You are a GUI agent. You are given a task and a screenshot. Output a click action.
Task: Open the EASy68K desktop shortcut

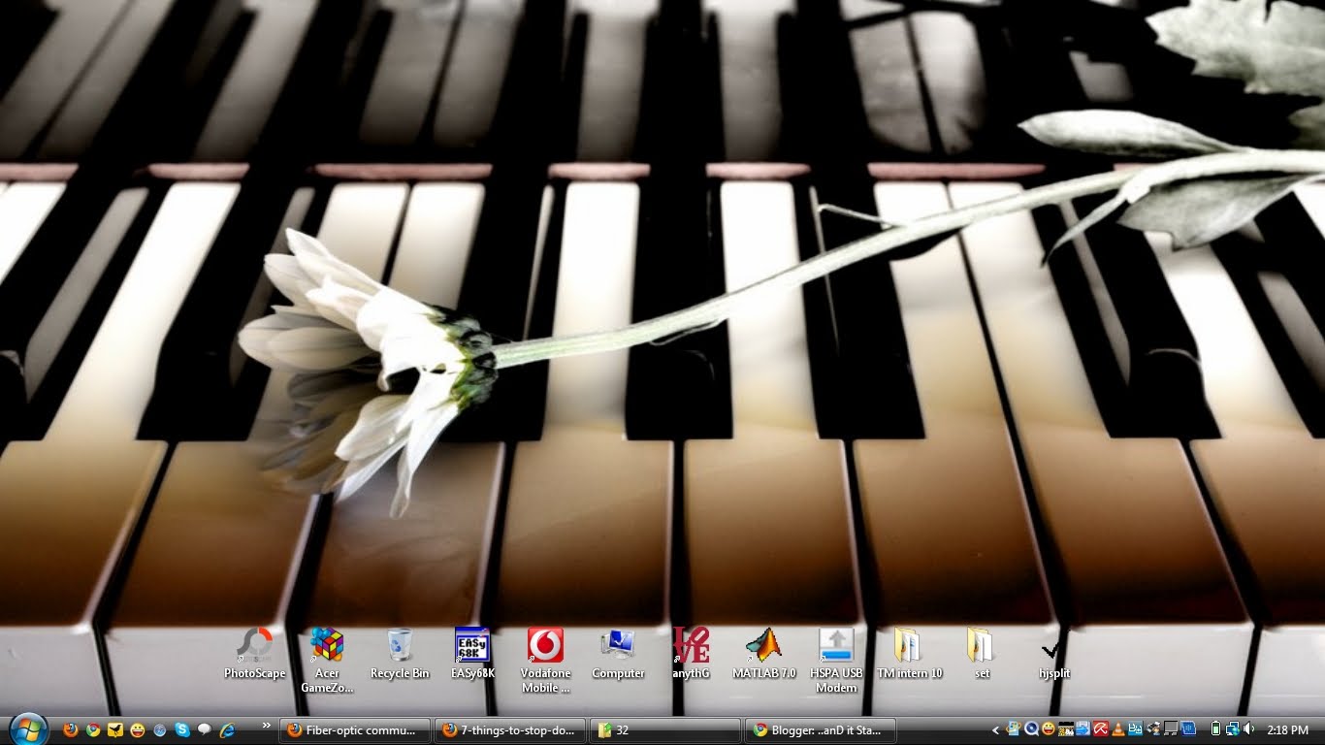pyautogui.click(x=472, y=653)
